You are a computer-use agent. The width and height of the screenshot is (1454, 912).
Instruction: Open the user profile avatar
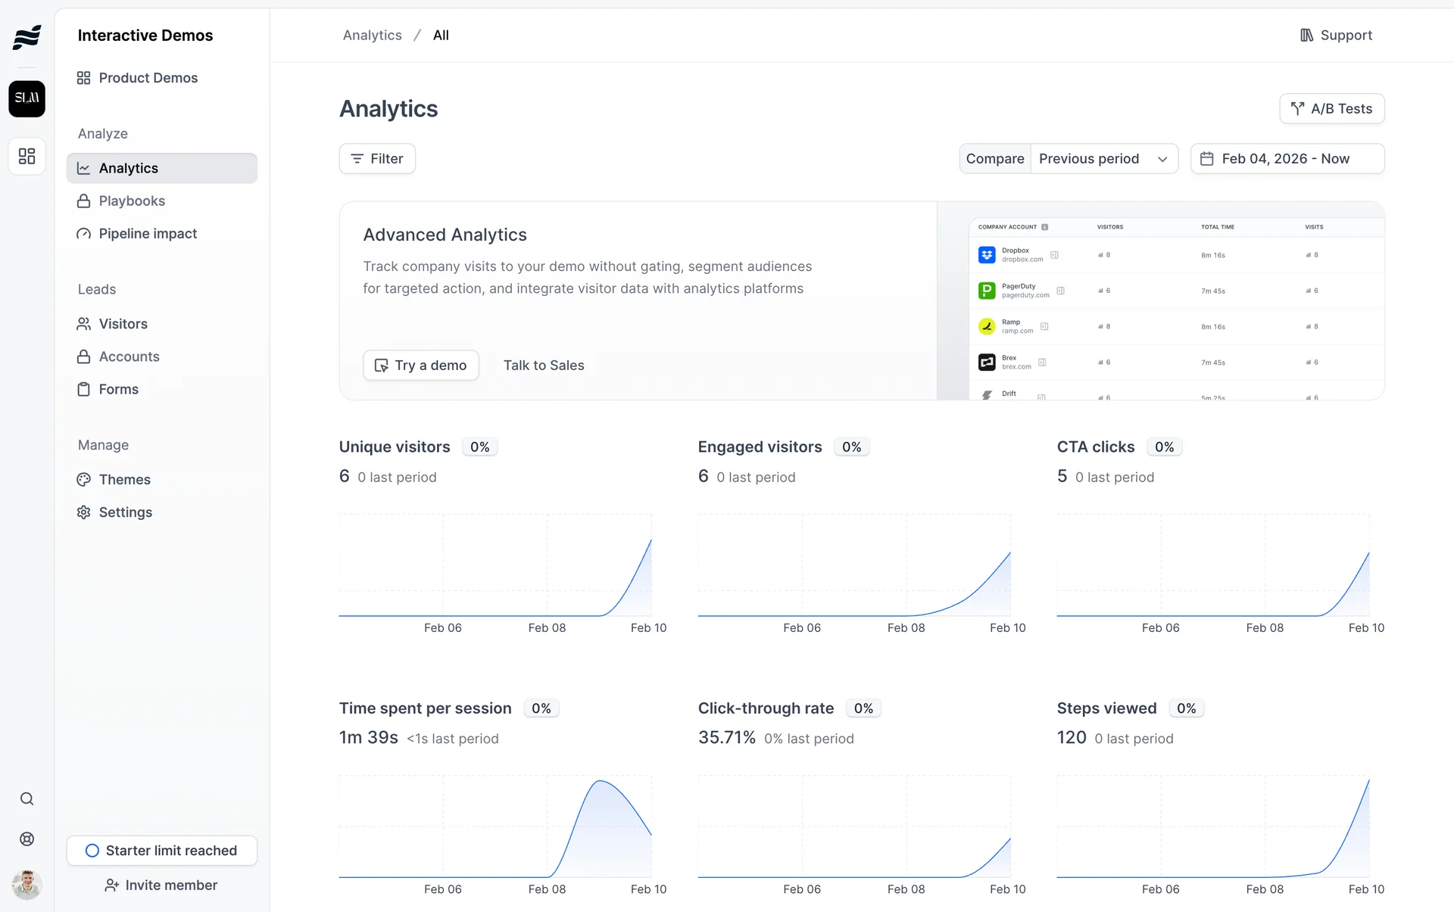(x=27, y=883)
